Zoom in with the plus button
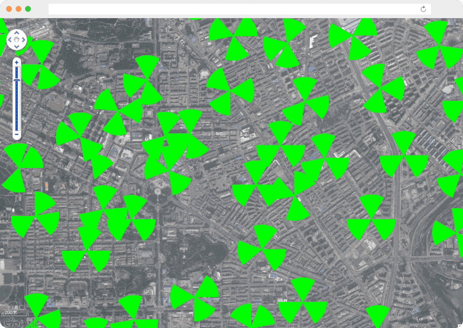 tap(17, 62)
